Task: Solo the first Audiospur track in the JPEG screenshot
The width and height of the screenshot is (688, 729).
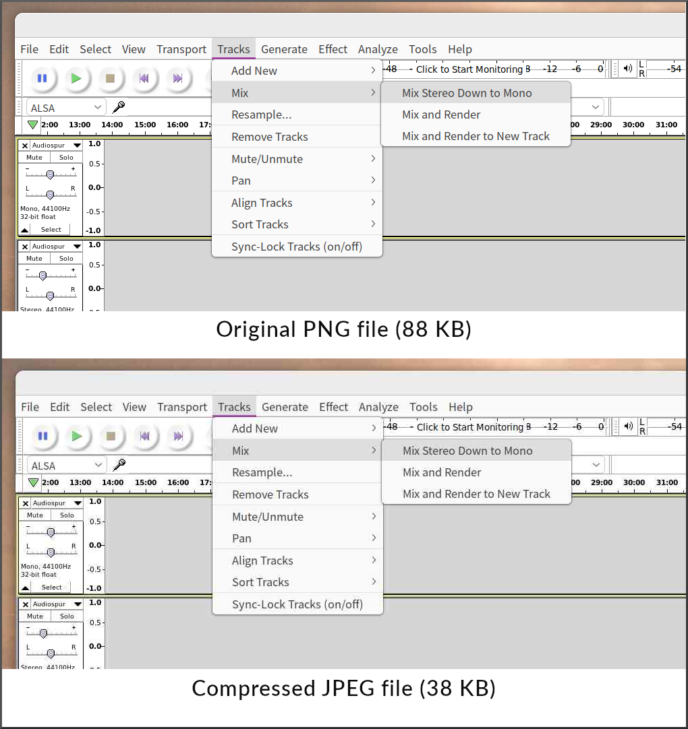Action: 67,515
